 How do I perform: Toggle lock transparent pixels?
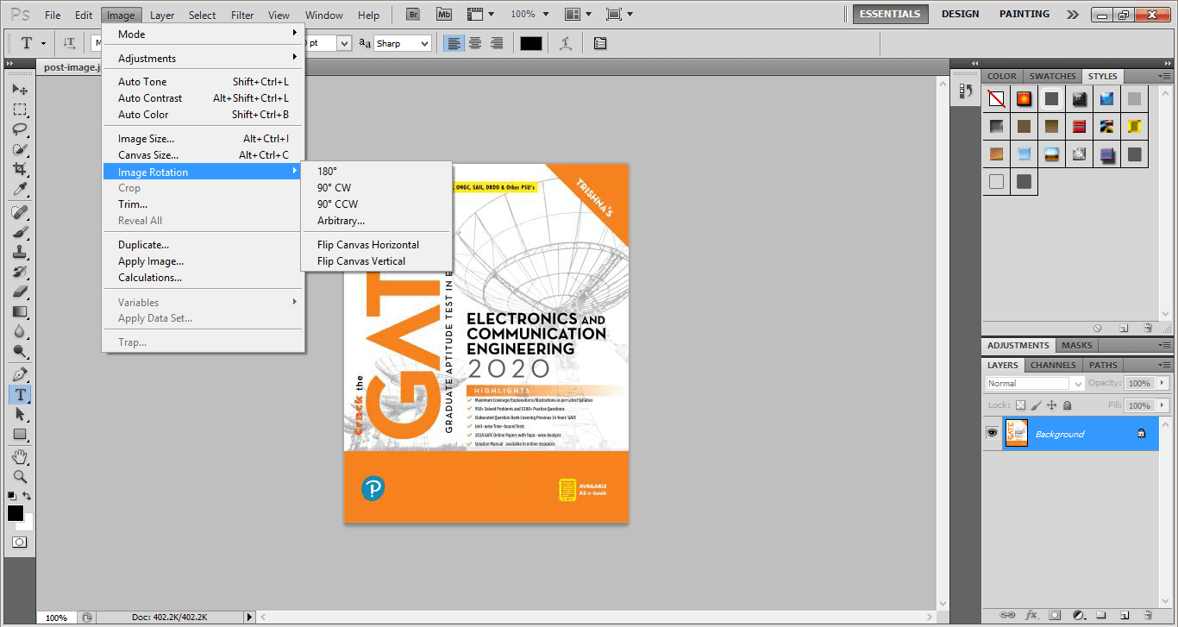[1021, 405]
